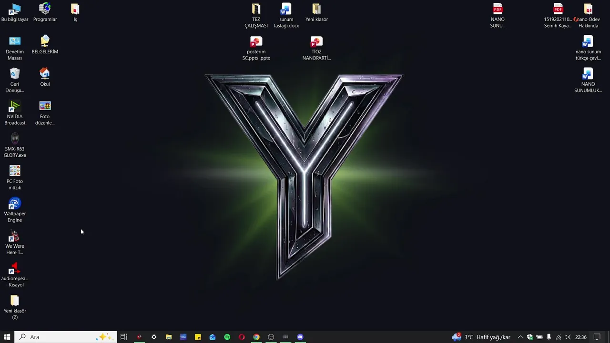This screenshot has height=343, width=610.
Task: Select audiorepeater Kısayol shortcut
Action: tap(15, 275)
